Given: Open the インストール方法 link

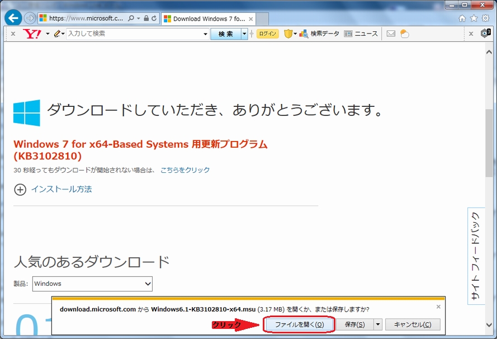Looking at the screenshot, I should coord(61,189).
